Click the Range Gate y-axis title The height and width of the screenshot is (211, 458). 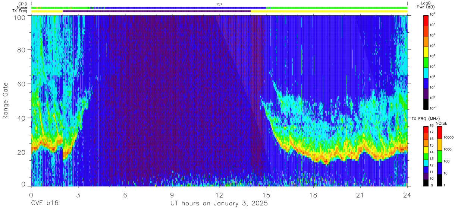tap(6, 101)
